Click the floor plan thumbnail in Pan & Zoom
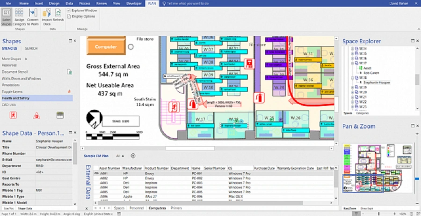 pos(377,169)
